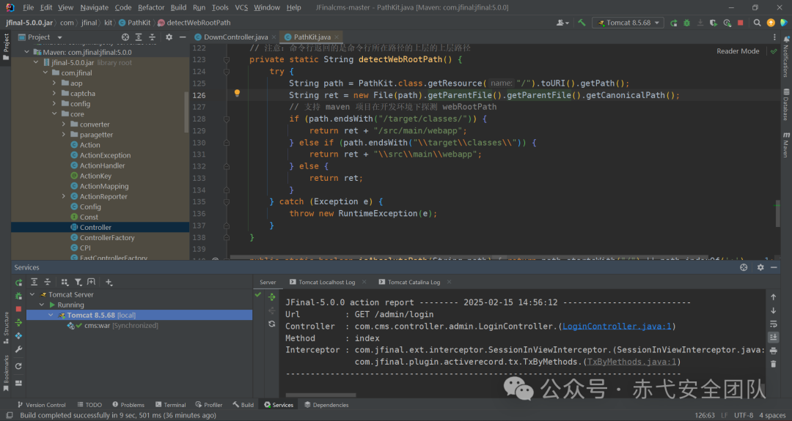Viewport: 792px width, 421px height.
Task: Open the Tomcat 8.5.68 run configuration dropdown
Action: tap(628, 23)
